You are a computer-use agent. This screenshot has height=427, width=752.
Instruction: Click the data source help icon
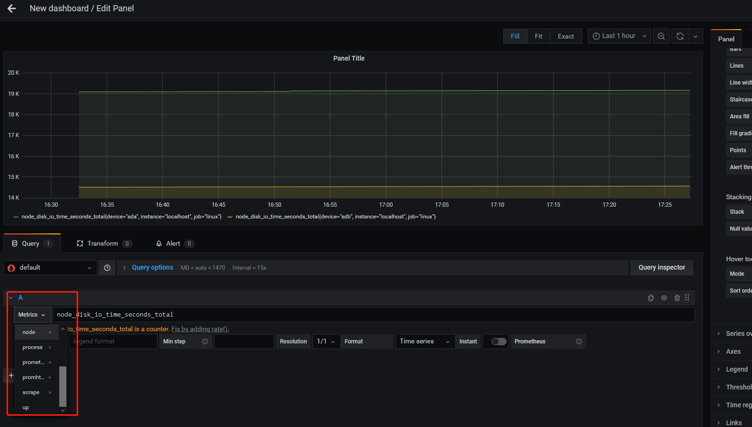pos(107,268)
